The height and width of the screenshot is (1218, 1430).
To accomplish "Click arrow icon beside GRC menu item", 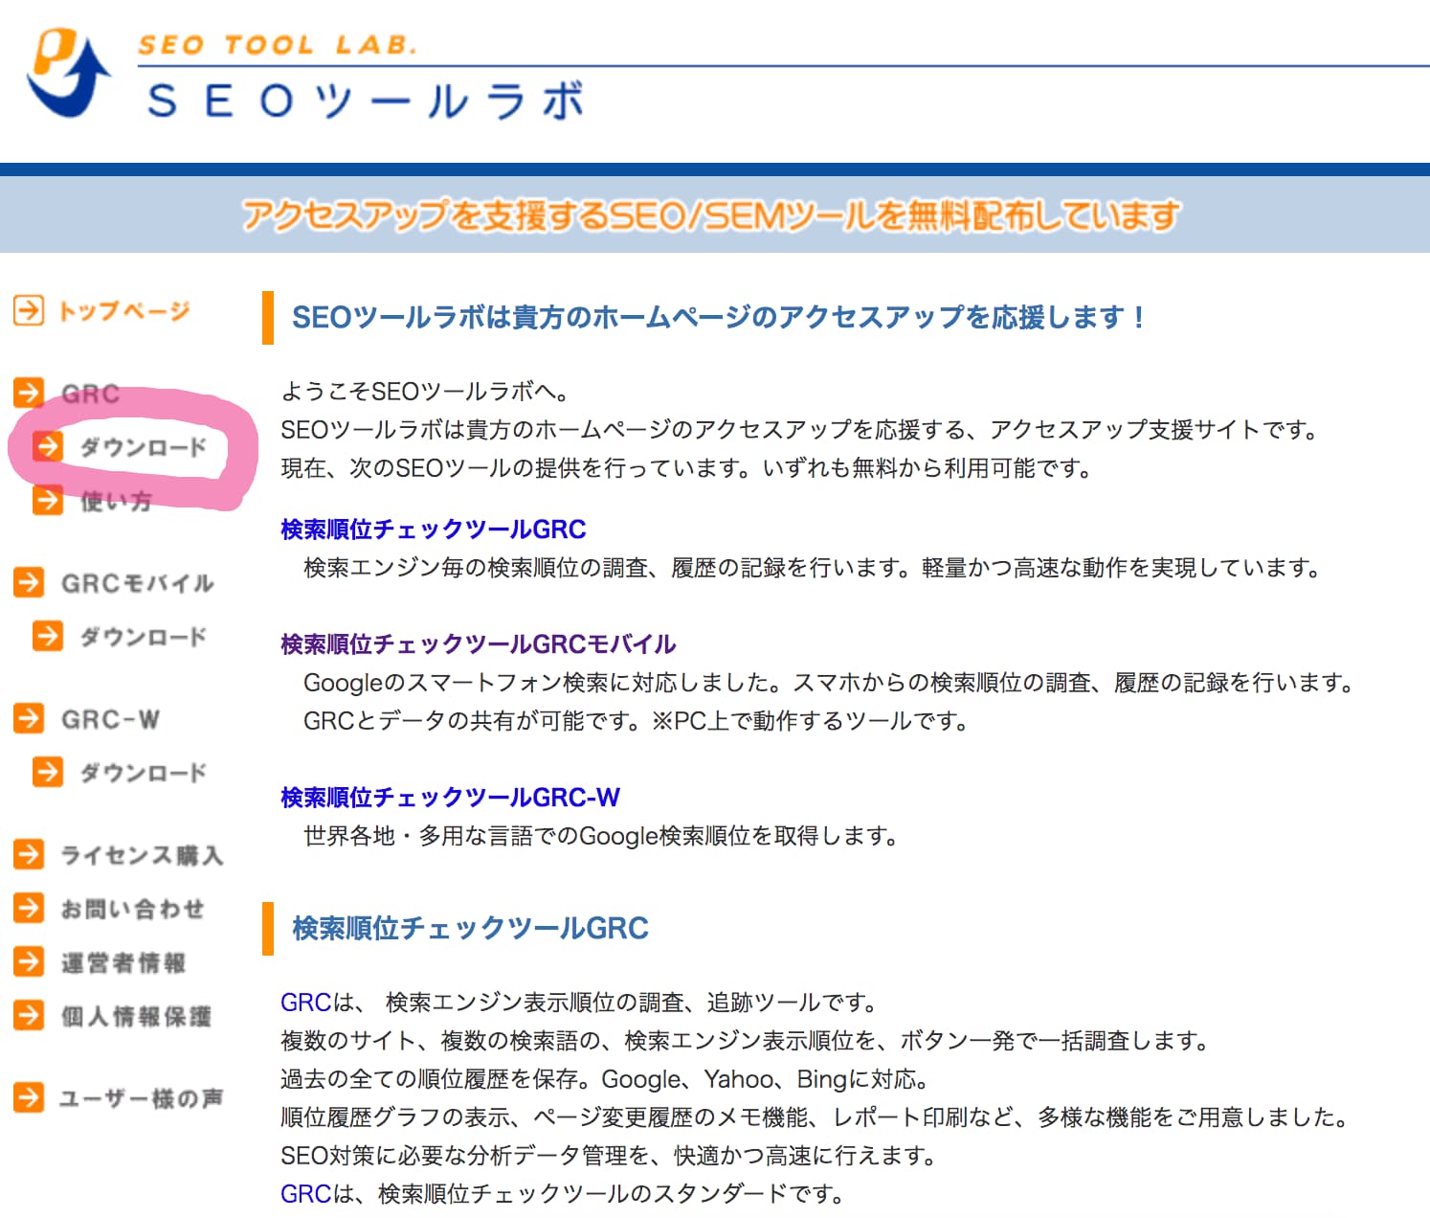I will [29, 393].
